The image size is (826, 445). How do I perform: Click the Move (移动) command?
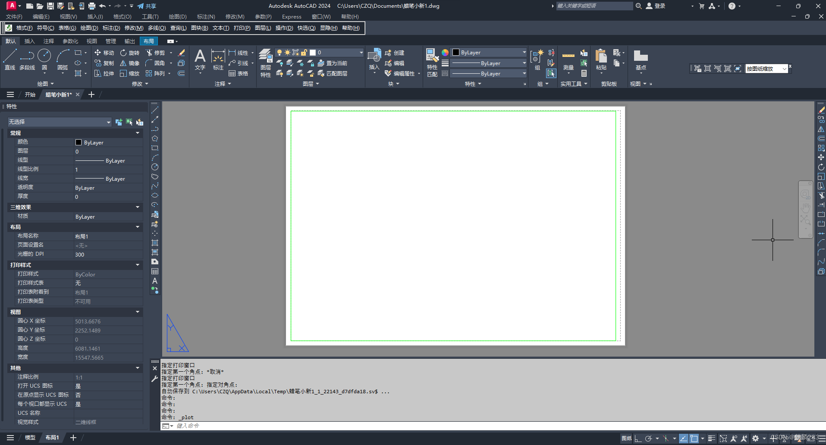pyautogui.click(x=104, y=53)
